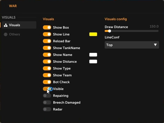
Task: Open the white Show Distance color swatch
Action: pyautogui.click(x=93, y=62)
